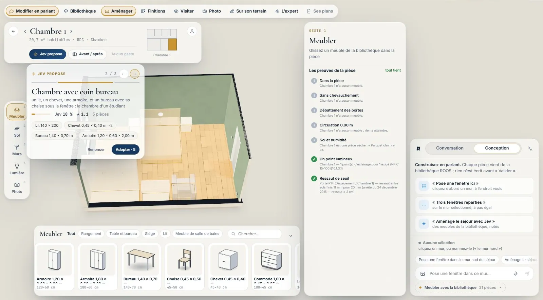Click the Chambre 1 floor plan thumbnail
This screenshot has height=300, width=543.
click(162, 40)
